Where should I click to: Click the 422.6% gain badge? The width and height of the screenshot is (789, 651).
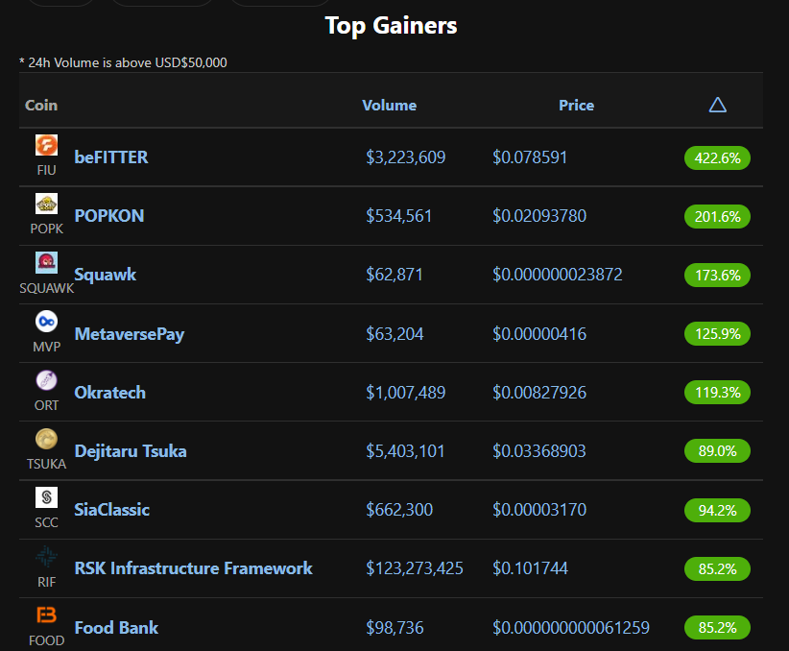click(717, 158)
